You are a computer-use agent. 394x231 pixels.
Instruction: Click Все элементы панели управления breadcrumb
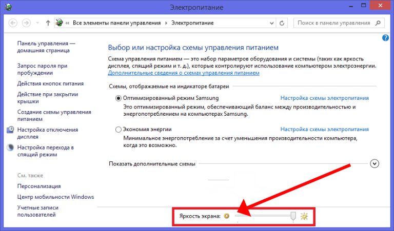[x=116, y=23]
